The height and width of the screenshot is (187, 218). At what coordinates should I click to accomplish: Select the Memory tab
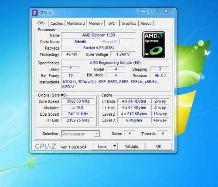(96, 23)
